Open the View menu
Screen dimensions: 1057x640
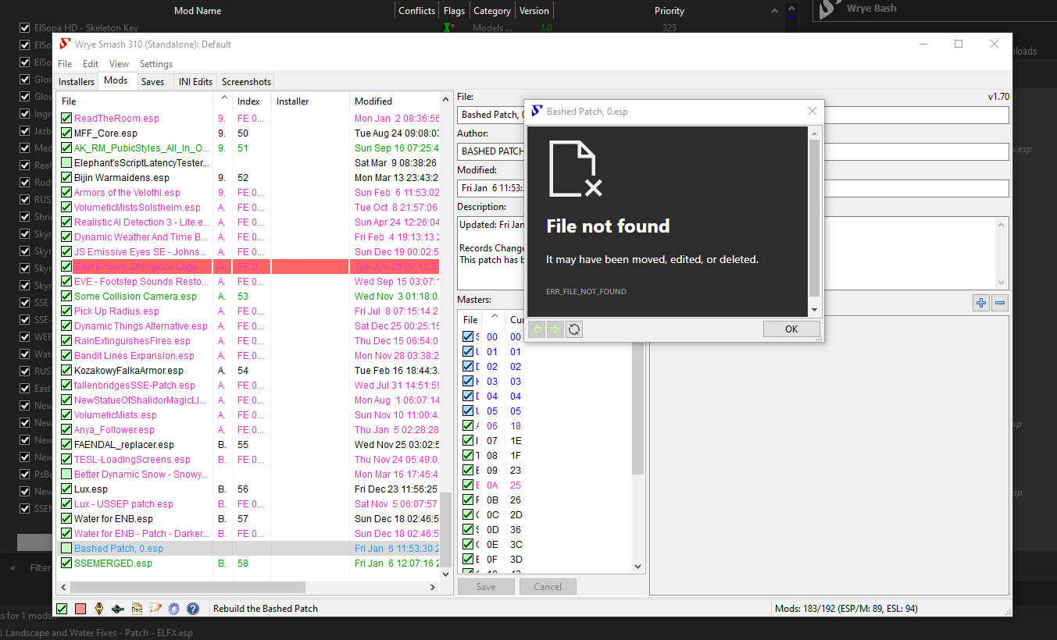120,64
